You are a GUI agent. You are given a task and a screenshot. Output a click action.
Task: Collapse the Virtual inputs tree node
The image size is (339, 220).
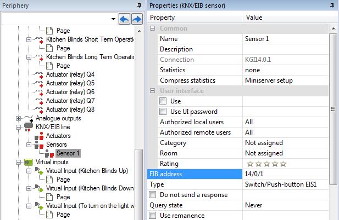pyautogui.click(x=19, y=162)
